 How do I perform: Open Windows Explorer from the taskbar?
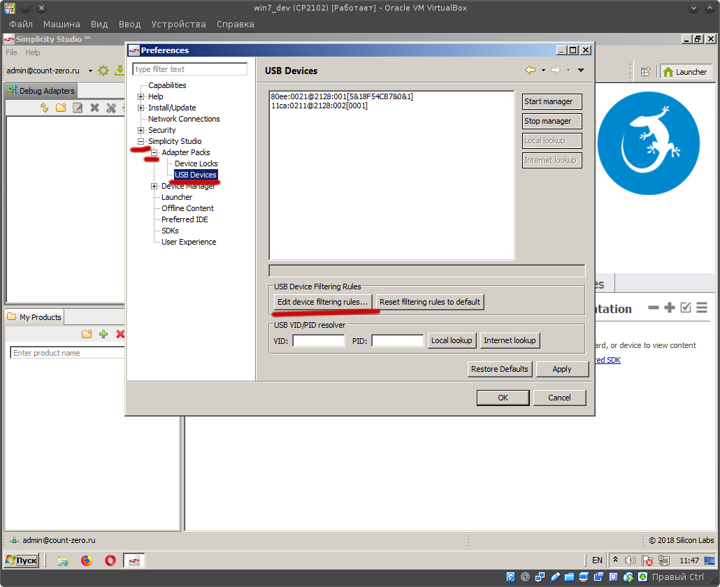coord(63,560)
